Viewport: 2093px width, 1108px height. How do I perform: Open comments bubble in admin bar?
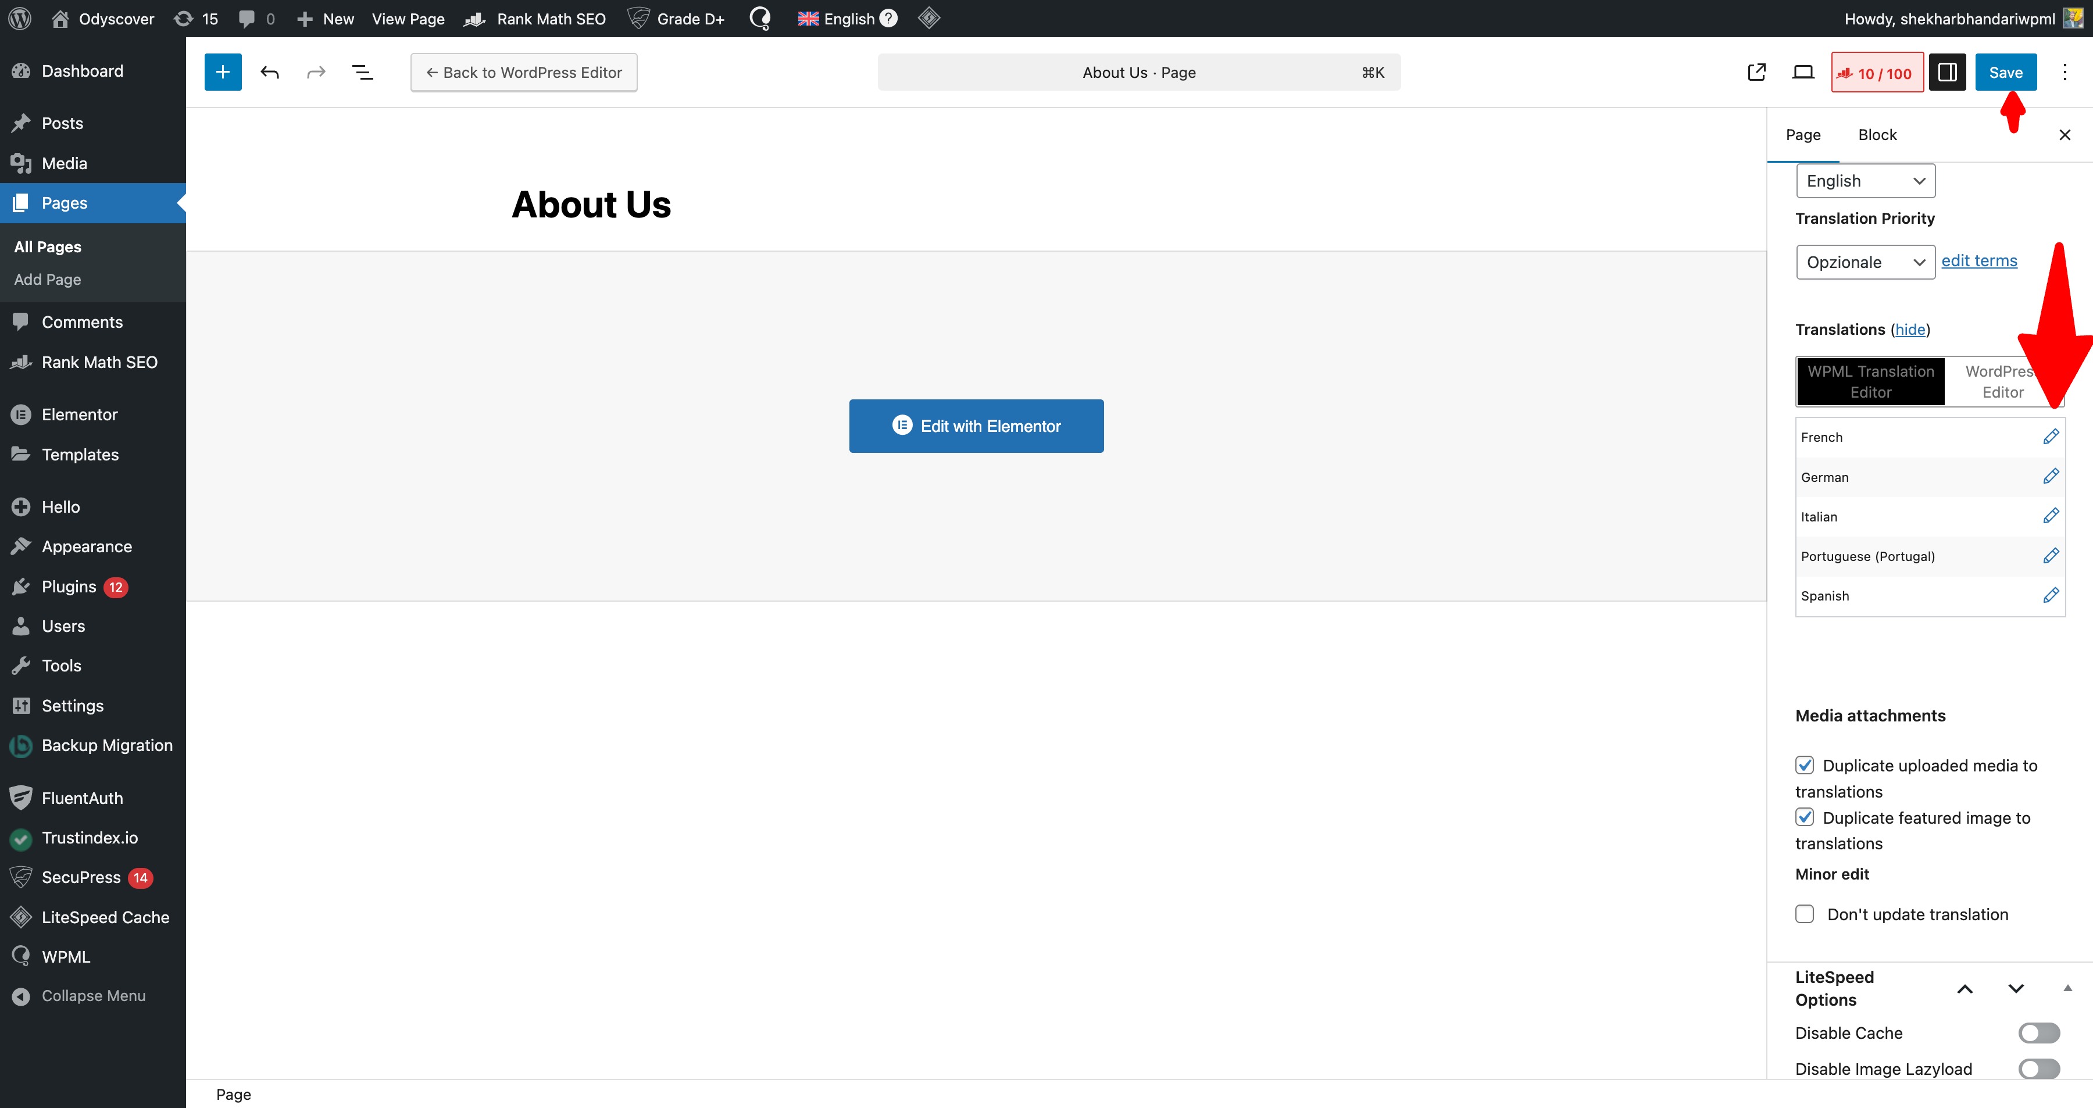coord(257,19)
